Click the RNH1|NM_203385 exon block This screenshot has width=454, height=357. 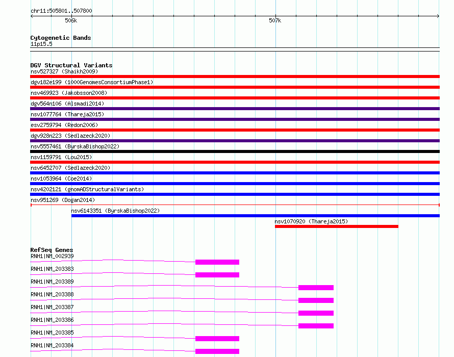coord(217,339)
